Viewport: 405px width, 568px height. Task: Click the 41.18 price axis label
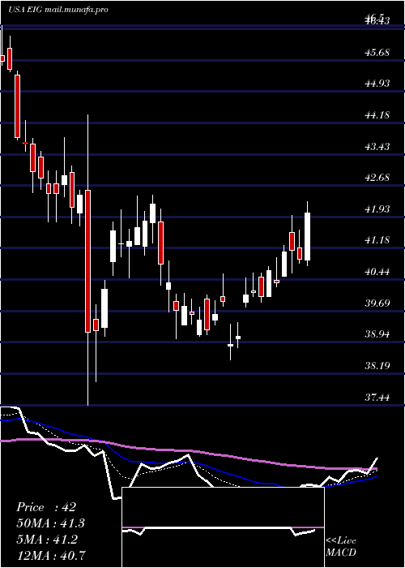tap(377, 240)
